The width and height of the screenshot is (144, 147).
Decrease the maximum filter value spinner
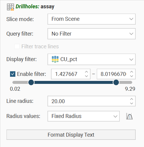click(x=132, y=76)
